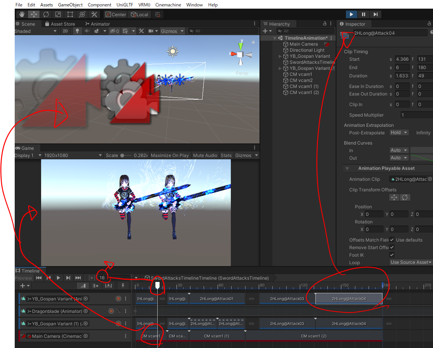
Task: Switch to Animator tab
Action: [x=97, y=24]
